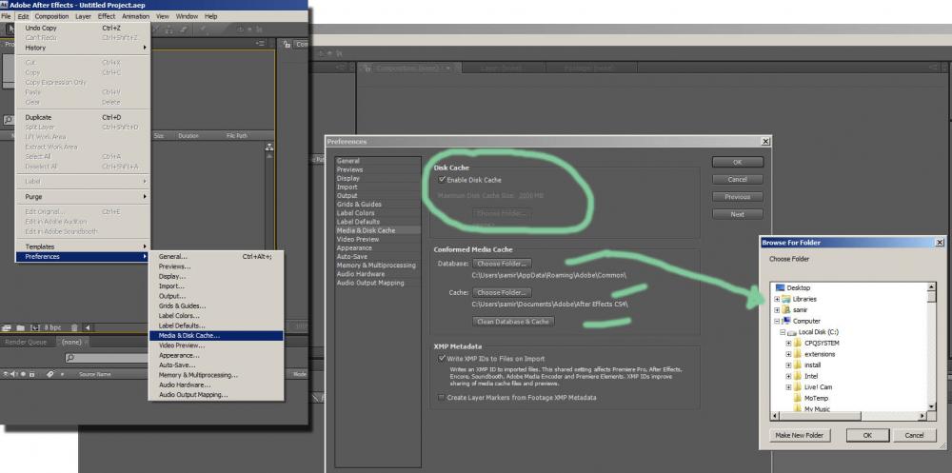952x473 pixels.
Task: Click Choose Folder... for Database
Action: [502, 264]
